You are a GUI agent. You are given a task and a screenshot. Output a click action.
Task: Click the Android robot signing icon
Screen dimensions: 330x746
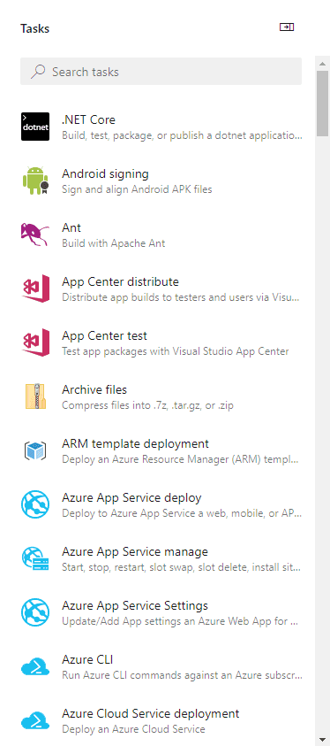click(35, 181)
